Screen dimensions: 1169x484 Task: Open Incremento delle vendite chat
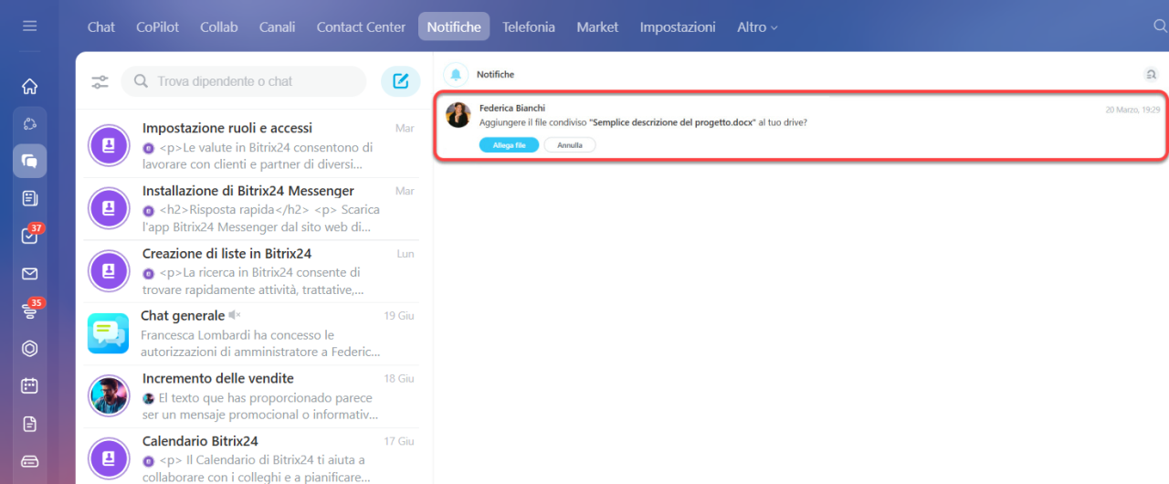pyautogui.click(x=252, y=395)
